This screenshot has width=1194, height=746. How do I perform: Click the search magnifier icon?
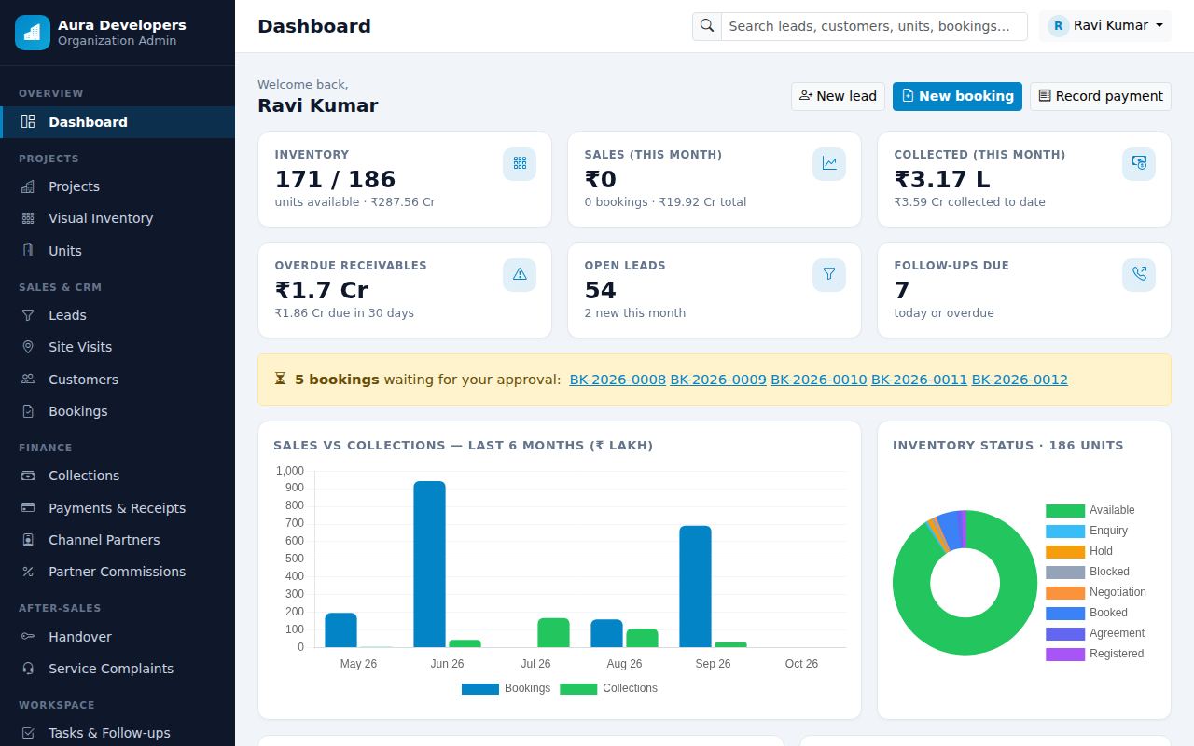(x=707, y=26)
